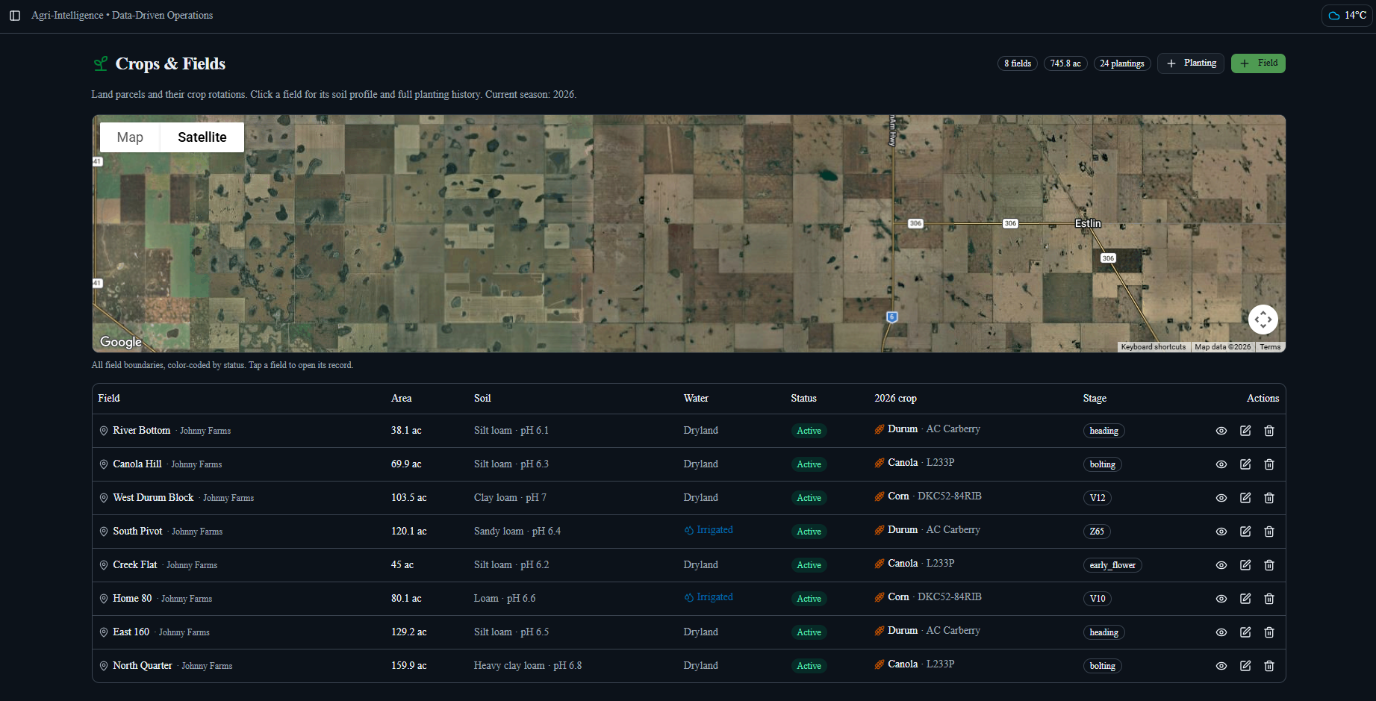Delete the North Quarter field
Viewport: 1376px width, 701px height.
pyautogui.click(x=1269, y=666)
